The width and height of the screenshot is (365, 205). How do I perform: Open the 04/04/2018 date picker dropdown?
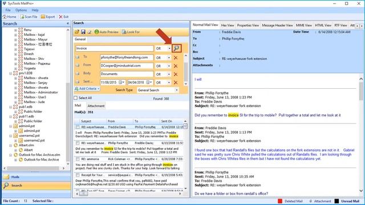[151, 82]
